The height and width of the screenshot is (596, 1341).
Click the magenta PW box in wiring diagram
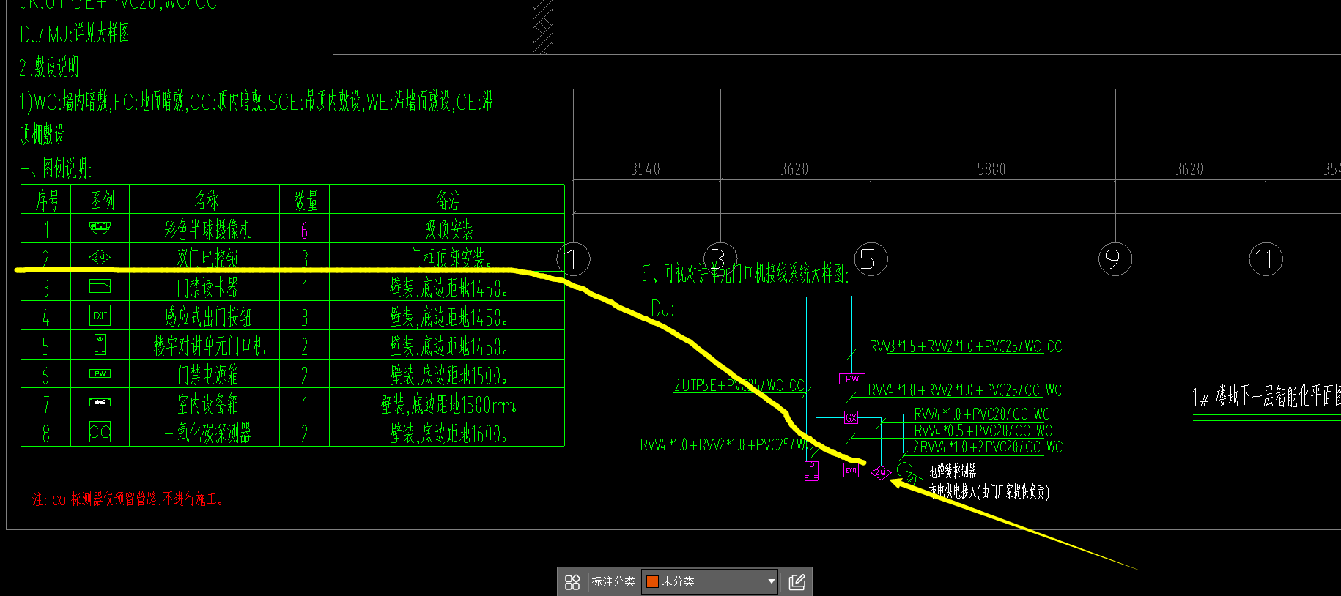(x=852, y=379)
